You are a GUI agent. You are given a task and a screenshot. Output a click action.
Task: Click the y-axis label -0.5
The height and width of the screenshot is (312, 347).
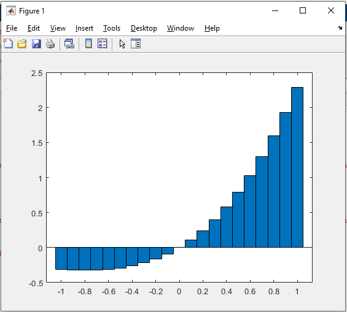tap(36, 283)
